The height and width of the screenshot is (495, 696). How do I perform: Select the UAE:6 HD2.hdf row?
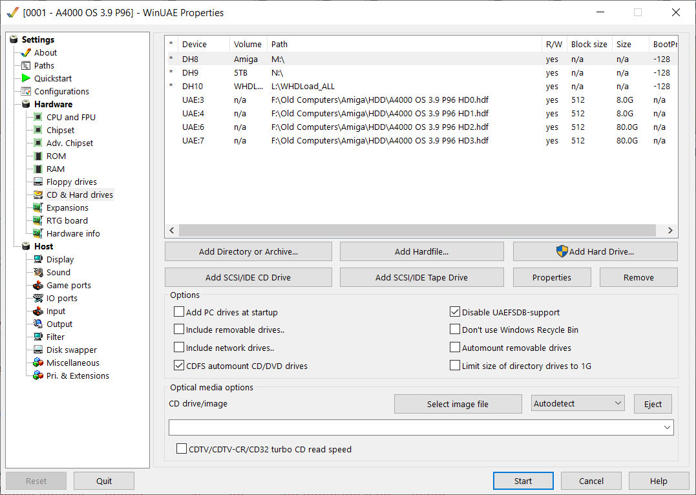[421, 127]
